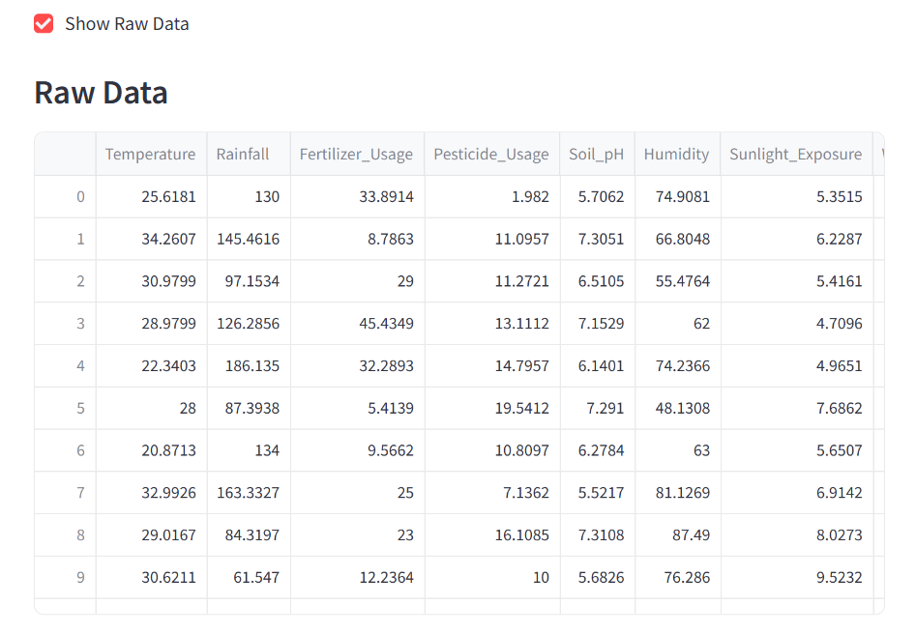The height and width of the screenshot is (634, 916).
Task: Select Temperature cell 30.6211
Action: pyautogui.click(x=151, y=577)
